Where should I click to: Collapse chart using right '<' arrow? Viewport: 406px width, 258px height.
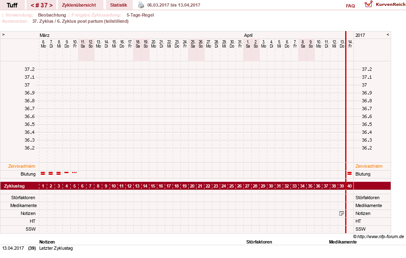pyautogui.click(x=388, y=34)
